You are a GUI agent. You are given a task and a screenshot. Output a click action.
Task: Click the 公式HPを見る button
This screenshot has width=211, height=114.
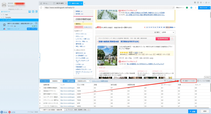pyautogui.click(x=163, y=39)
